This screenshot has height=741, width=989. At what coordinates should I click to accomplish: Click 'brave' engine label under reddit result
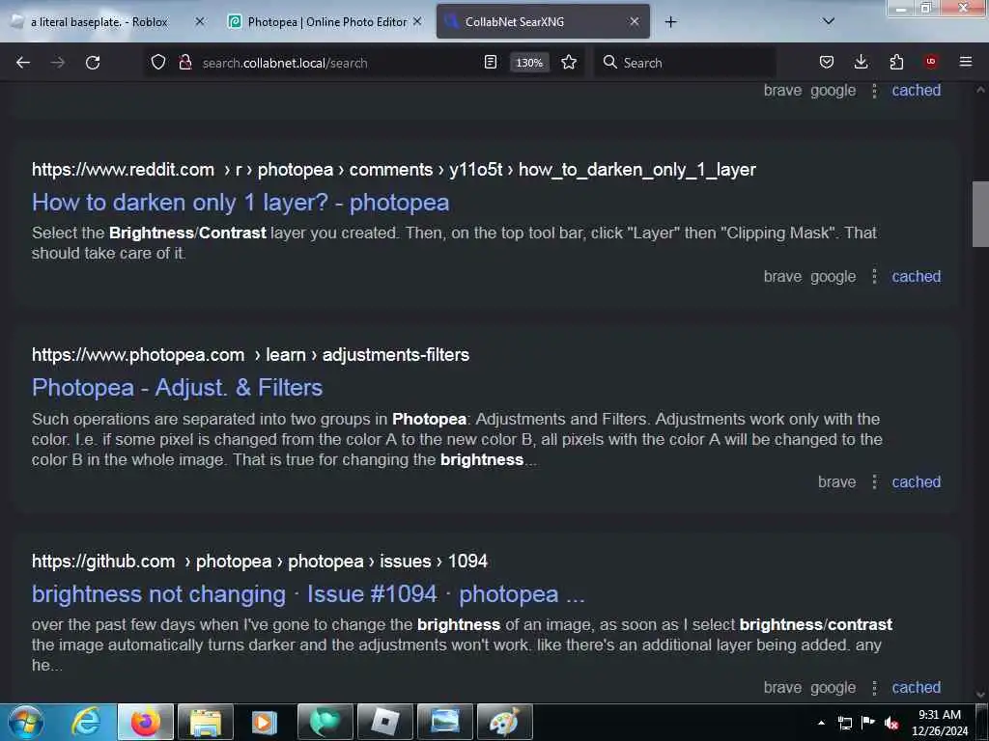pos(782,277)
